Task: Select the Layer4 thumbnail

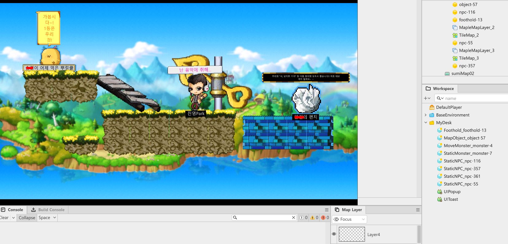Action: [352, 234]
